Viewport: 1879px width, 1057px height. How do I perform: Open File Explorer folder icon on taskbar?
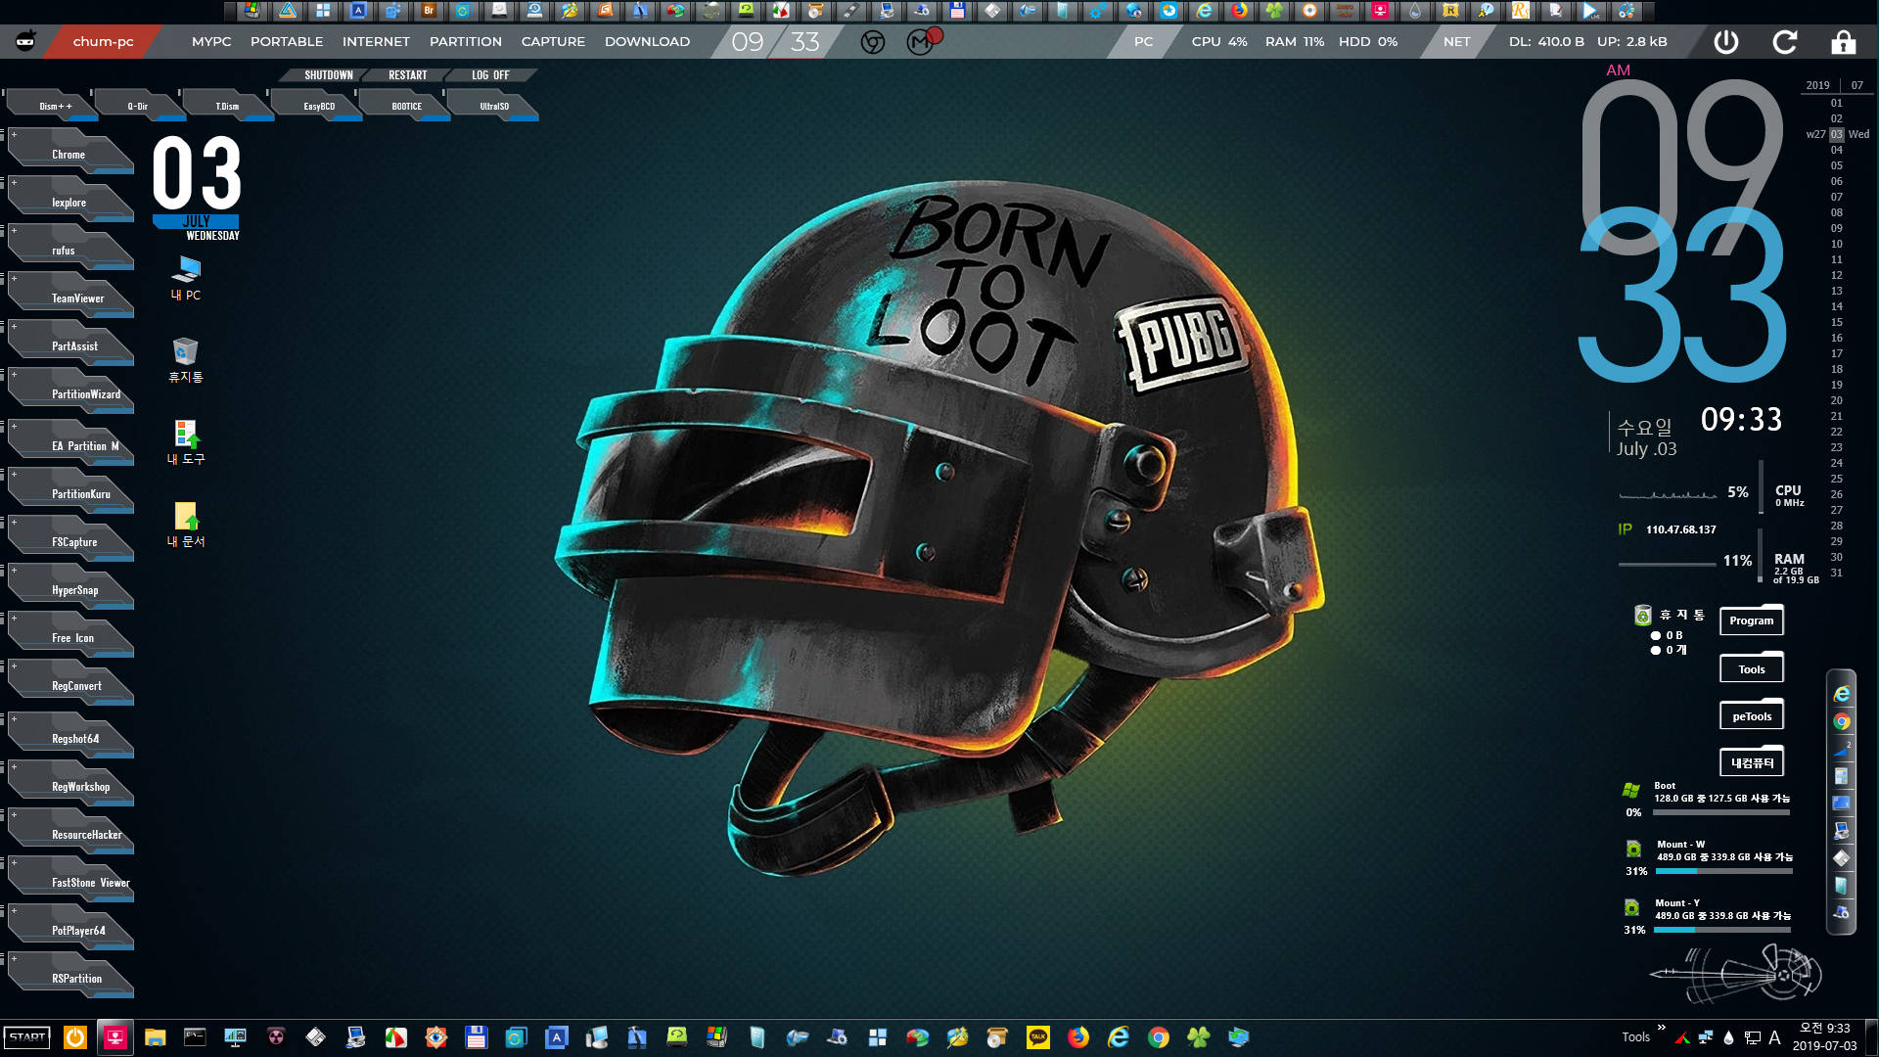coord(155,1037)
